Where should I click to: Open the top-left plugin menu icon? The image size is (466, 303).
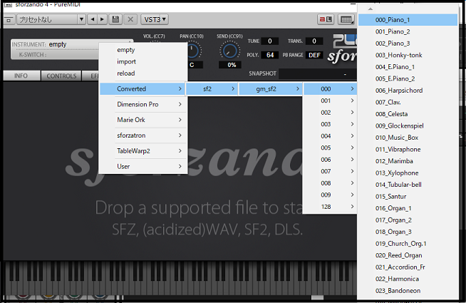click(9, 20)
